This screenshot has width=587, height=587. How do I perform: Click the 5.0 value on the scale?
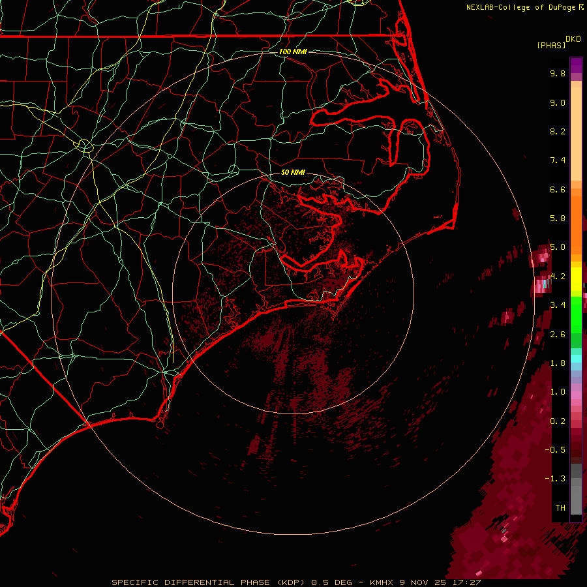(x=558, y=247)
